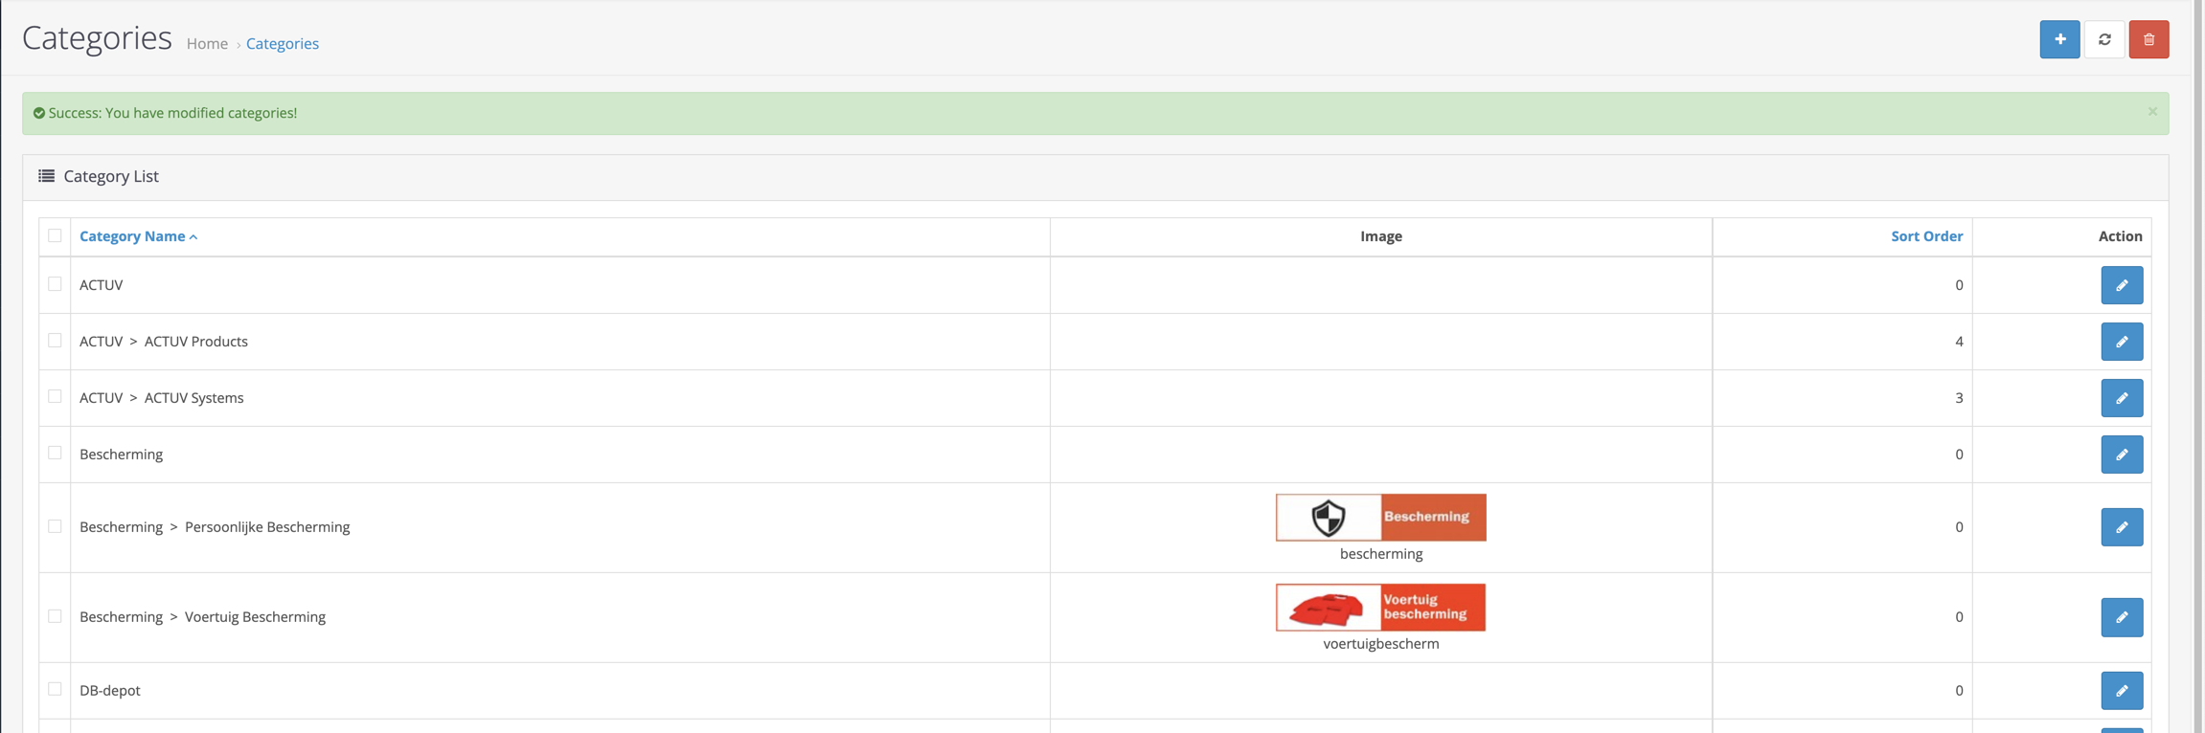Edit the ACTUV category with pencil icon
The height and width of the screenshot is (733, 2205).
click(2122, 285)
